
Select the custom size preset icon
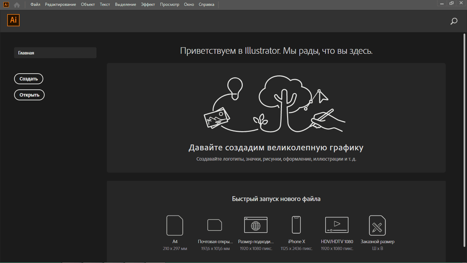pyautogui.click(x=377, y=225)
